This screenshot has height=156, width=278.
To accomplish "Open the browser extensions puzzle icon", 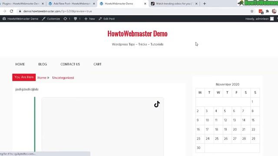I will coord(268,11).
